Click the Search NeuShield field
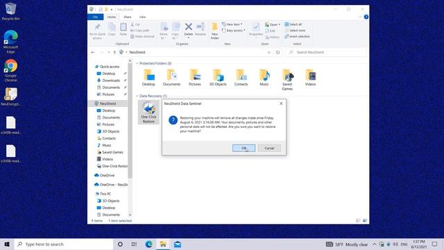This screenshot has width=444, height=250. 326,52
